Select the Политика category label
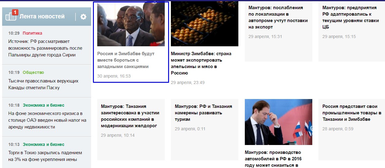 [32, 33]
